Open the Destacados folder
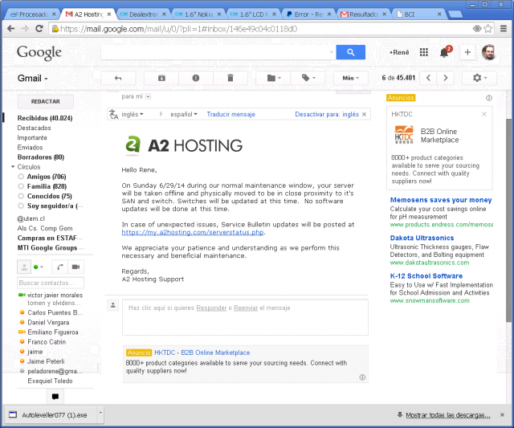The height and width of the screenshot is (428, 514). [x=34, y=128]
